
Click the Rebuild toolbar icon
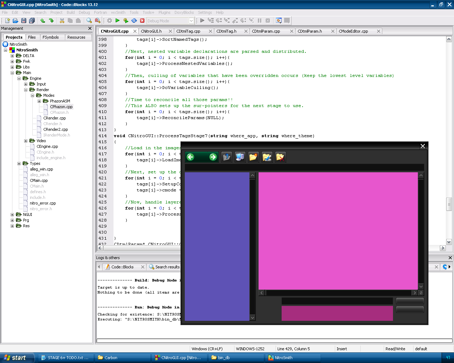134,21
